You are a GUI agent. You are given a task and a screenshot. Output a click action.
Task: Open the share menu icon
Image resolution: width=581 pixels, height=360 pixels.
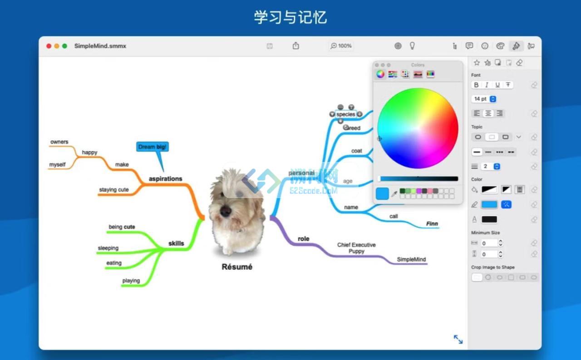[296, 46]
